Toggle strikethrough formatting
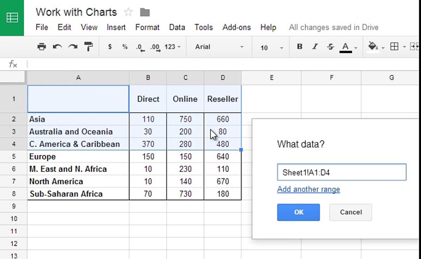Image resolution: width=421 pixels, height=259 pixels. pos(331,47)
